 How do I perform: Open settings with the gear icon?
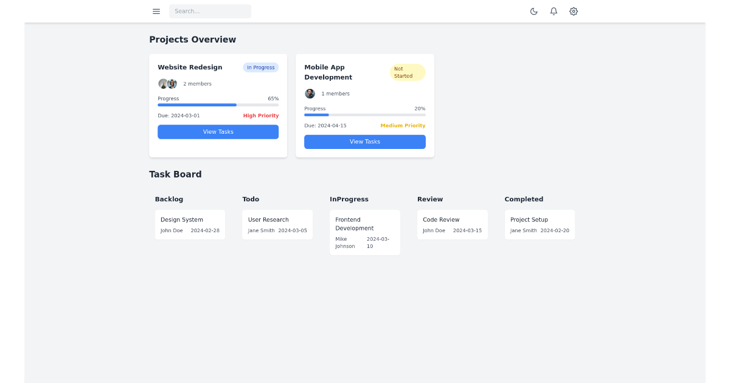pos(574,11)
